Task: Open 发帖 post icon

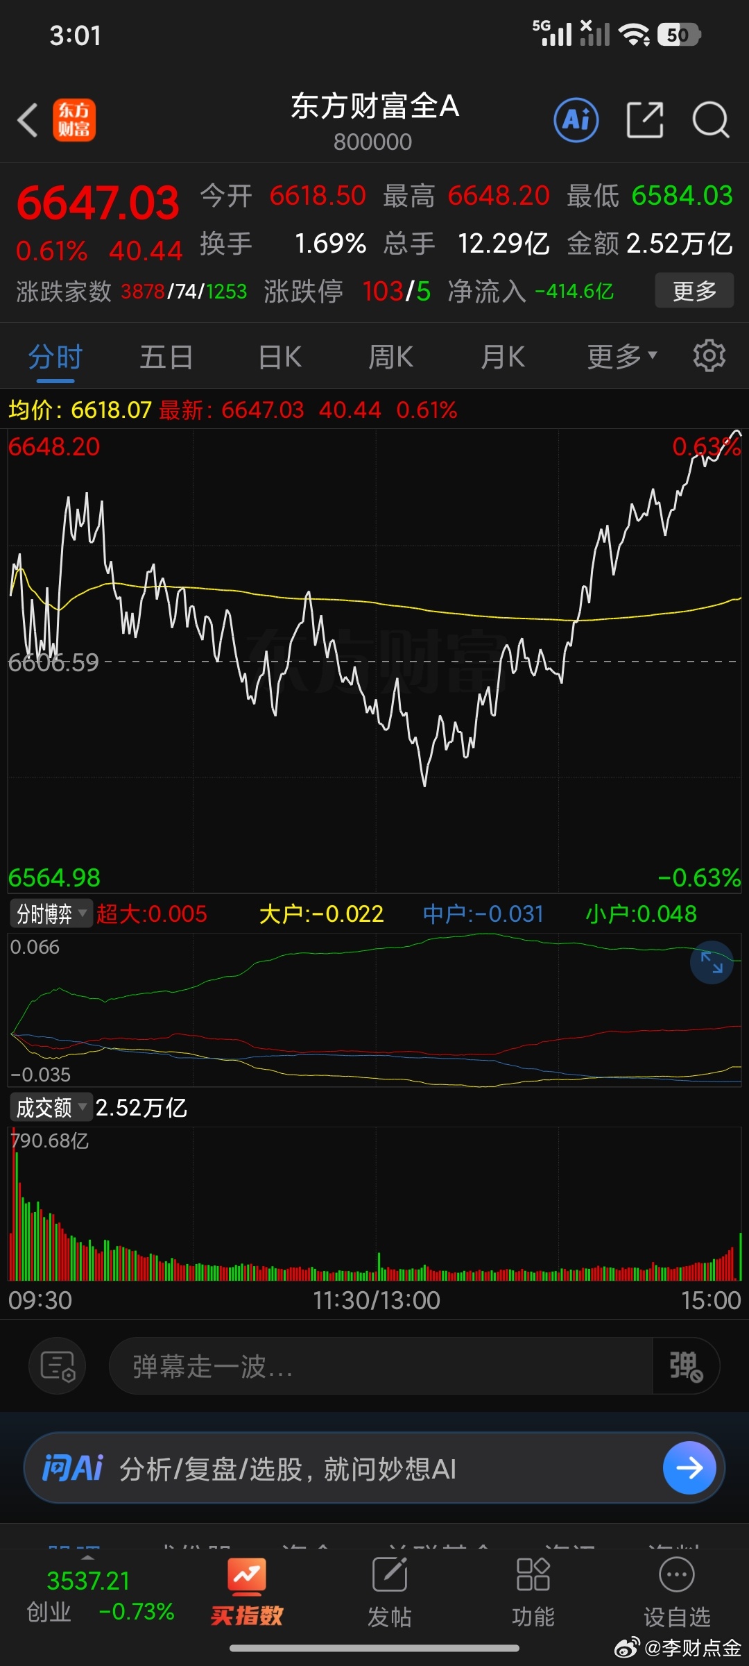Action: (390, 1592)
